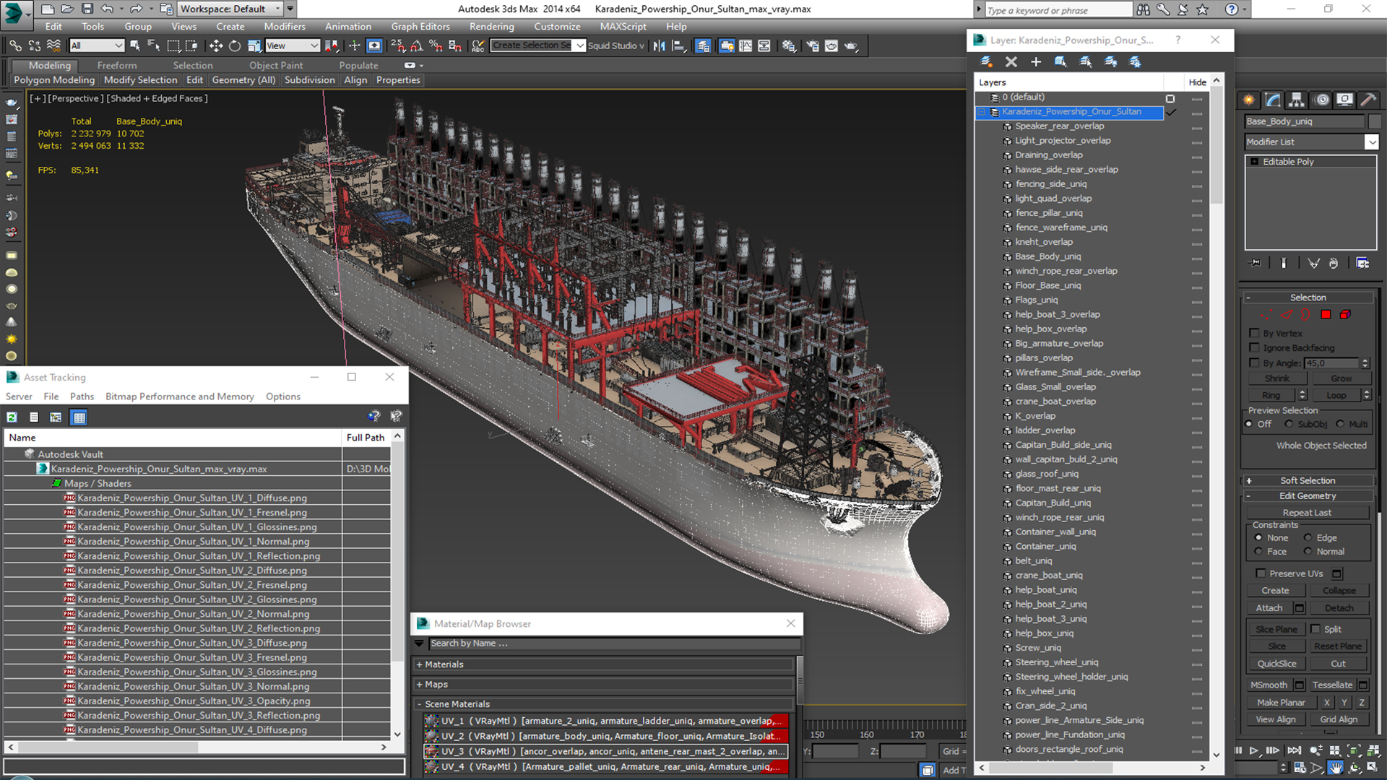Viewport: 1387px width, 780px height.
Task: Switch to the Freeform ribbon tab
Action: point(117,65)
